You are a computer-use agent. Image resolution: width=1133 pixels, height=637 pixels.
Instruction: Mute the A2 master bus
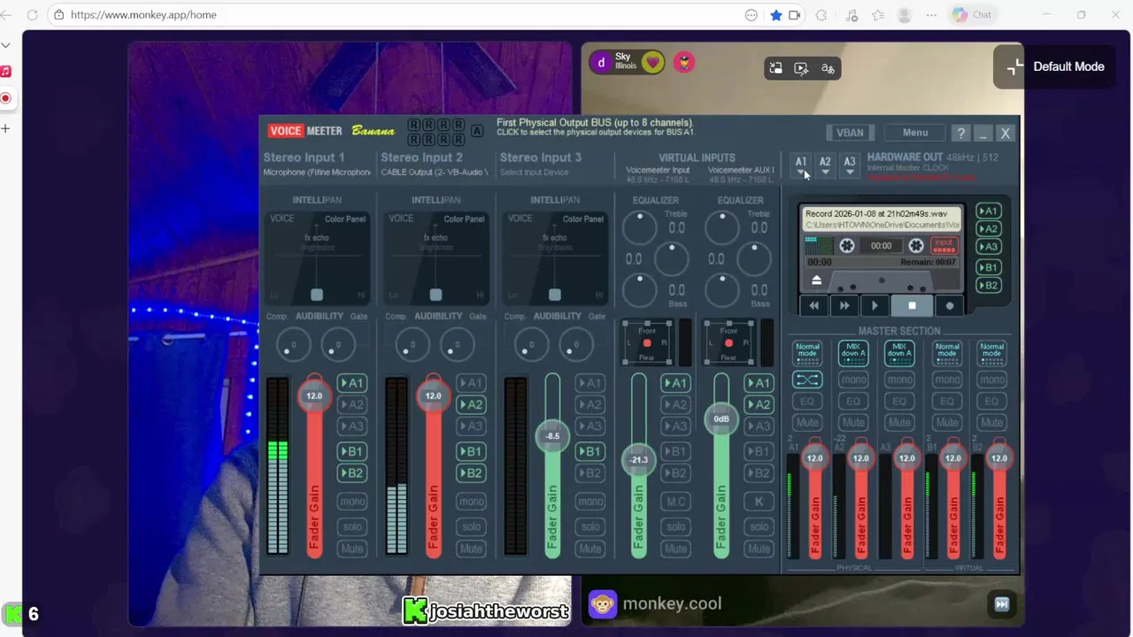(853, 422)
